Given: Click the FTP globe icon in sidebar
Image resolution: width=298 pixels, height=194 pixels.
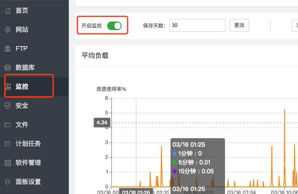Looking at the screenshot, I should (x=8, y=49).
